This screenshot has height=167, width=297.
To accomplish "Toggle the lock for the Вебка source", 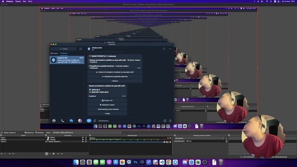I will [x=86, y=138].
